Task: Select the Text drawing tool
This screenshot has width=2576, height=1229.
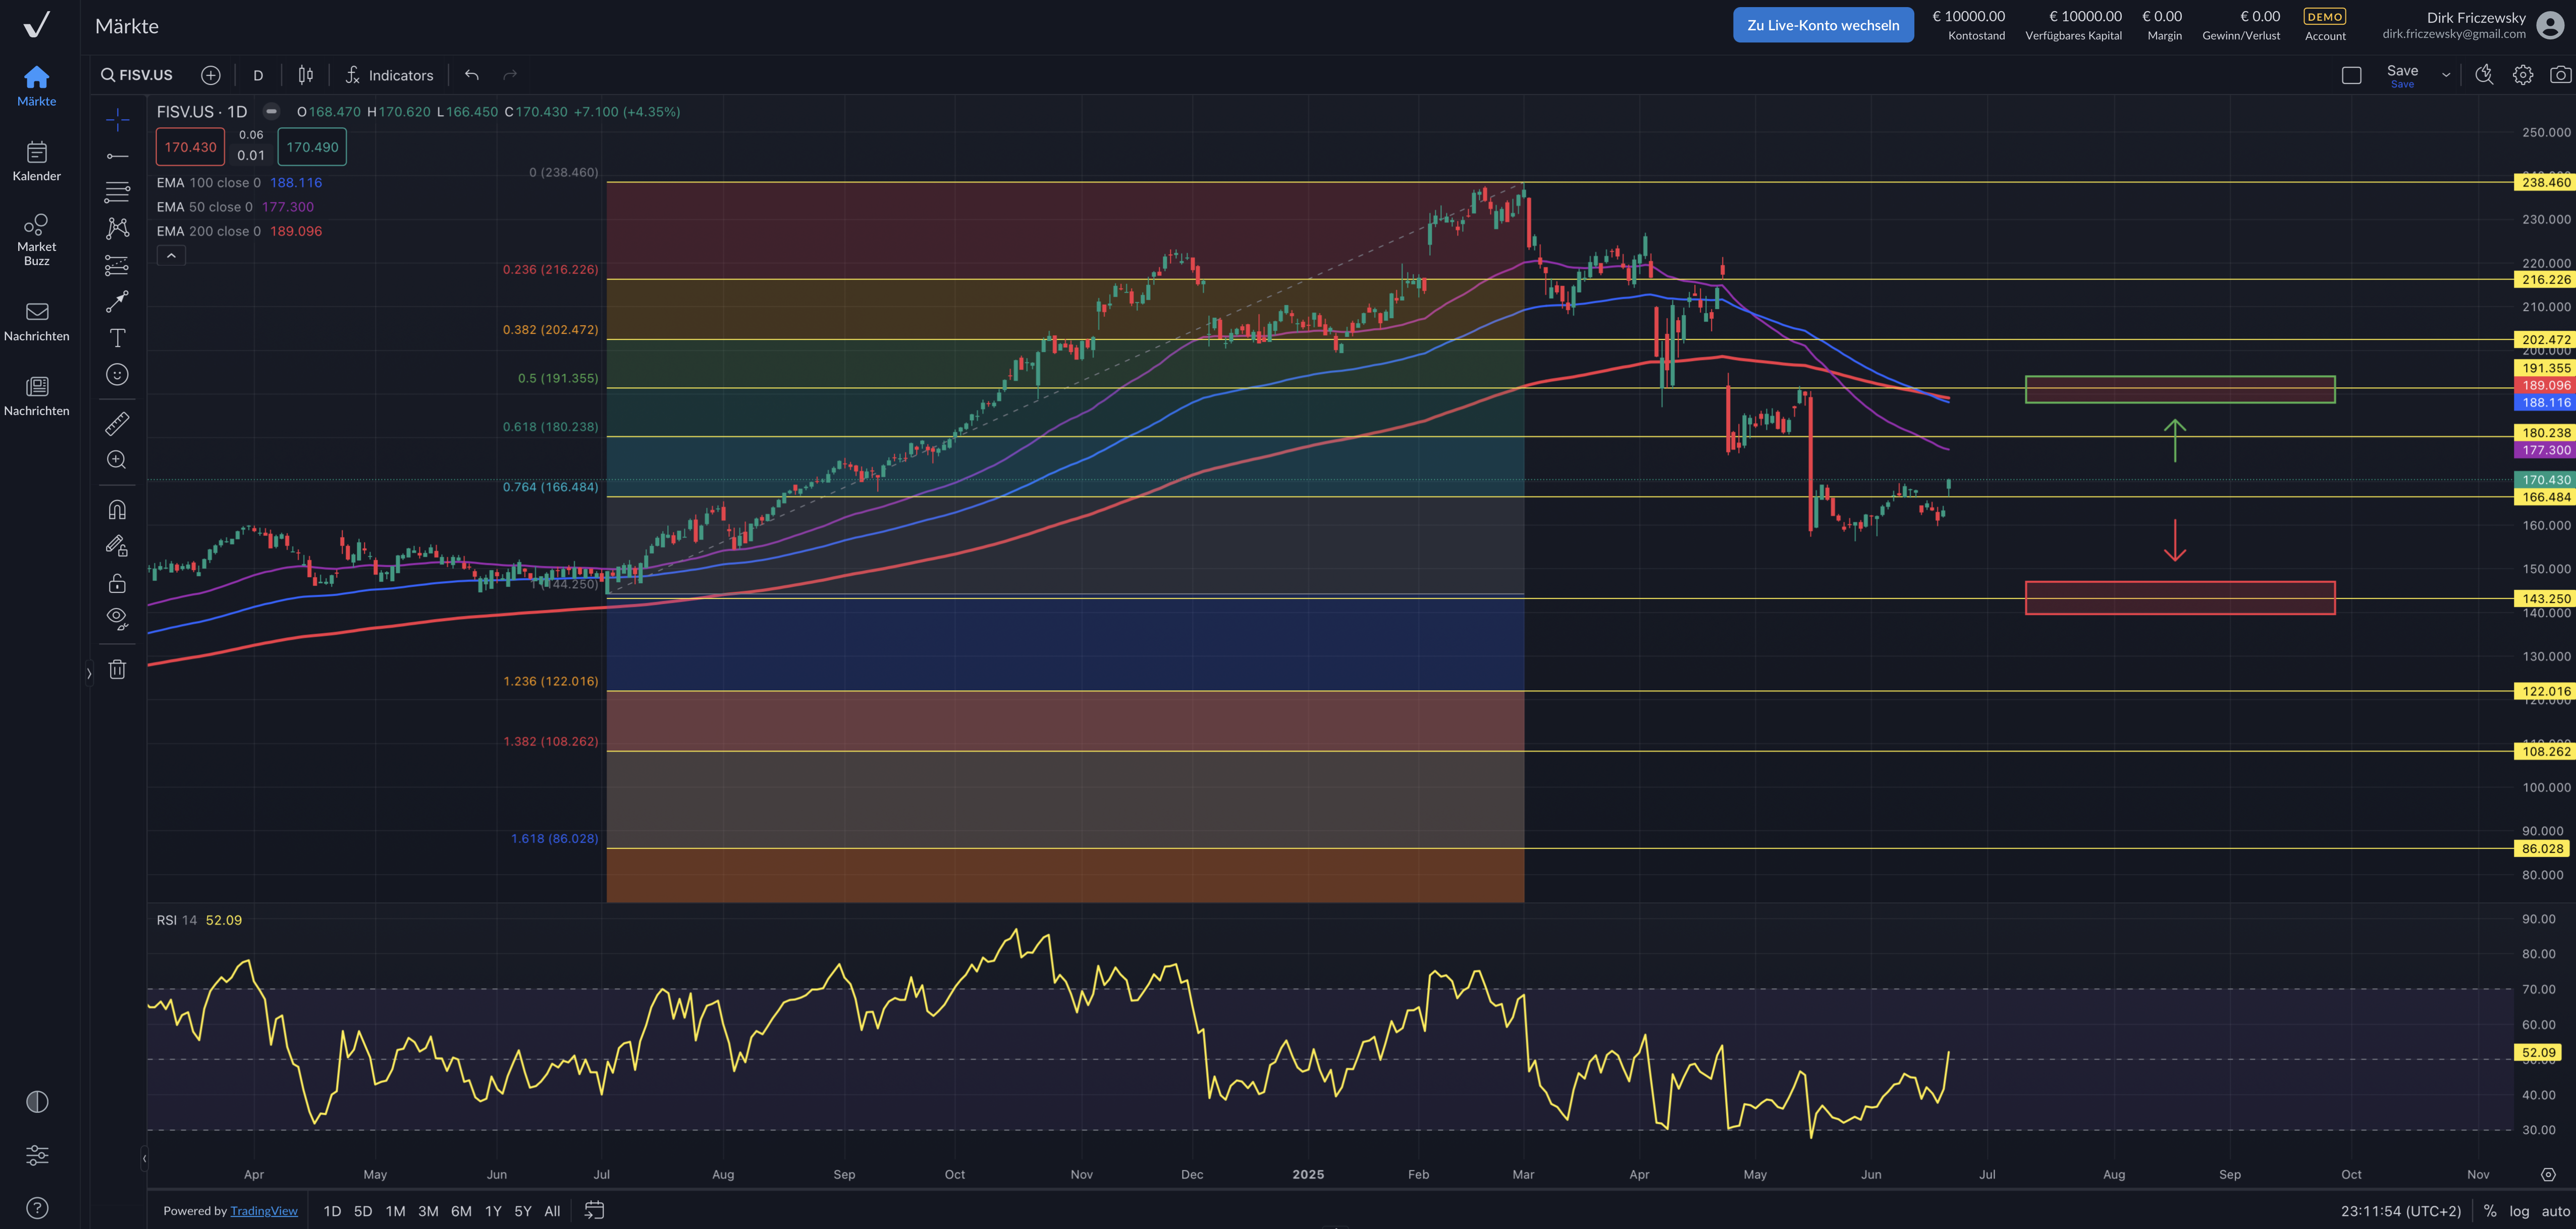Action: (x=117, y=338)
